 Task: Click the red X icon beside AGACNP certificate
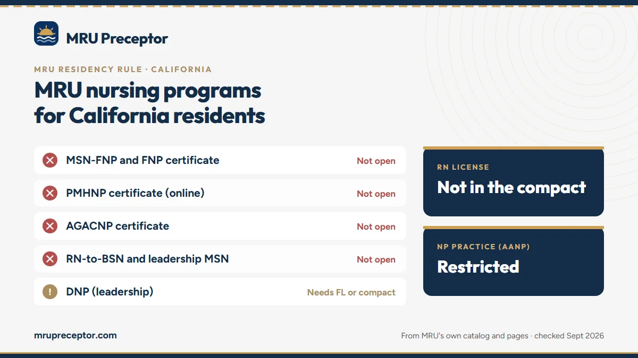coord(50,226)
